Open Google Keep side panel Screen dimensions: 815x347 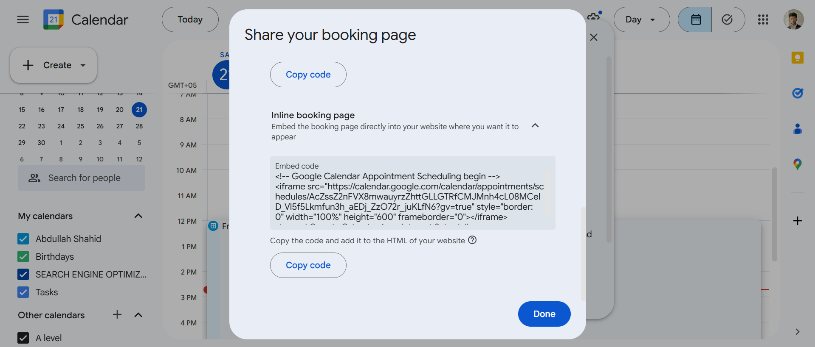pyautogui.click(x=797, y=58)
